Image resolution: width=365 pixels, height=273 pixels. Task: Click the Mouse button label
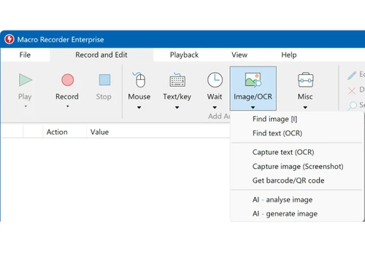(x=139, y=97)
